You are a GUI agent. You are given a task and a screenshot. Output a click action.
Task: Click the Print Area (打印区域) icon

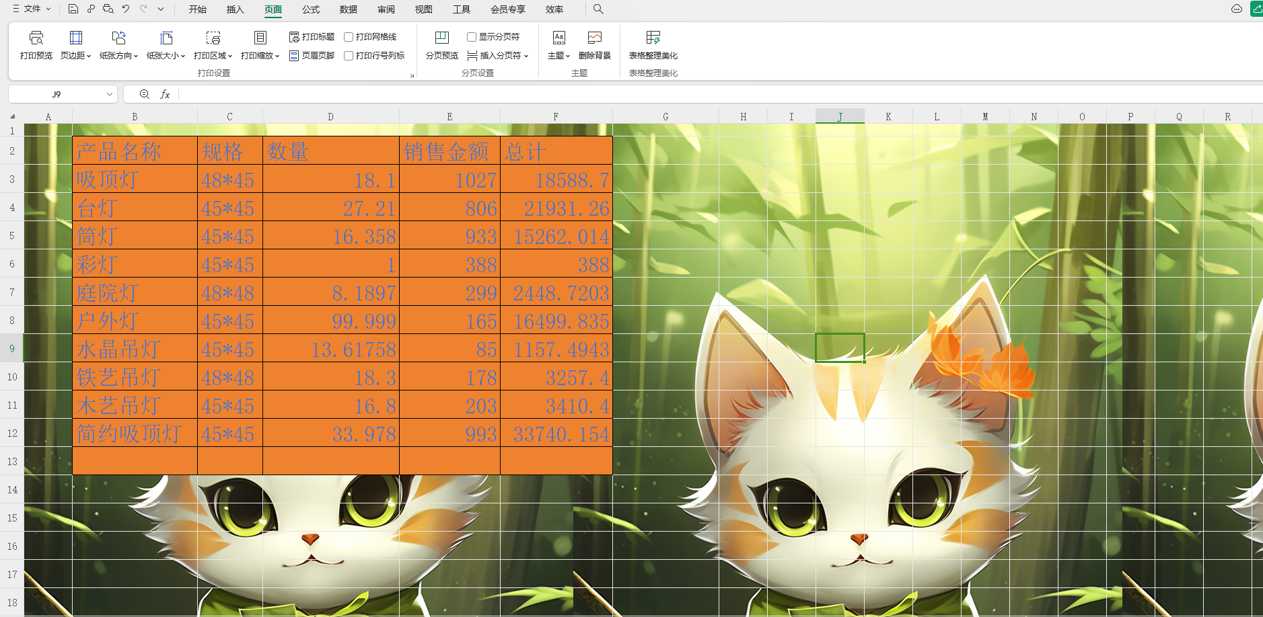pos(213,38)
